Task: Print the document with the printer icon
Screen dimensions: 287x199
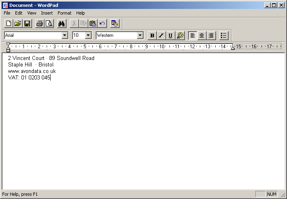Action: (x=40, y=24)
